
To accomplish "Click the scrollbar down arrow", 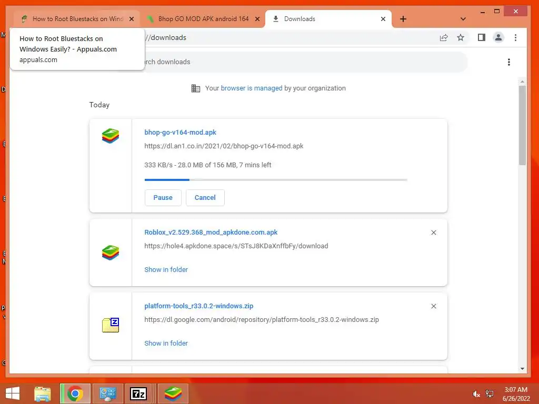I will point(522,369).
